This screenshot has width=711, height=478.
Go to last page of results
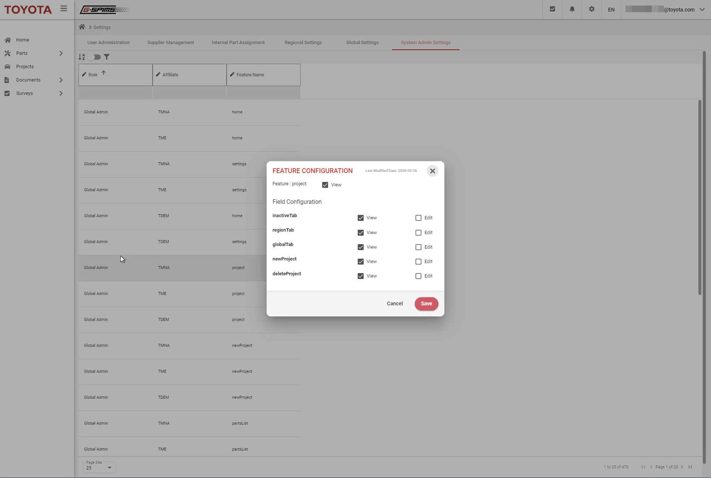690,467
